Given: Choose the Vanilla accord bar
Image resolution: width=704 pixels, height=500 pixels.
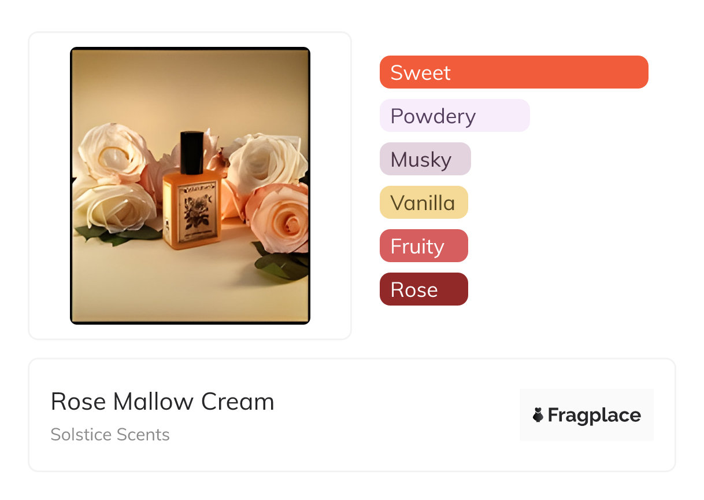Looking at the screenshot, I should (x=423, y=203).
